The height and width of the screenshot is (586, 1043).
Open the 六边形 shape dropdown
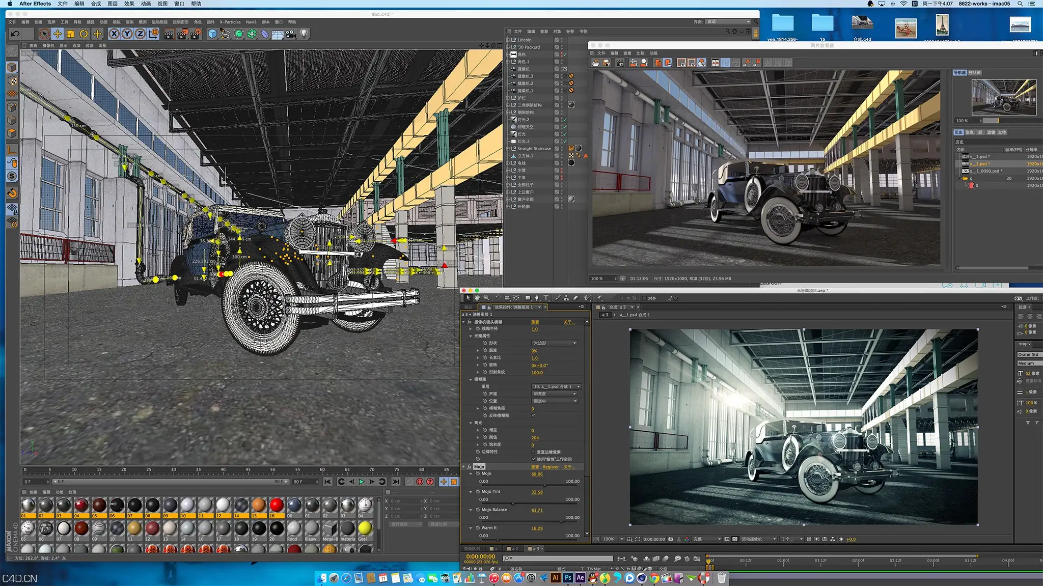tap(555, 343)
